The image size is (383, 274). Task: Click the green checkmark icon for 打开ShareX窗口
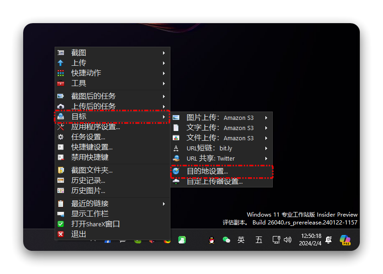click(61, 224)
